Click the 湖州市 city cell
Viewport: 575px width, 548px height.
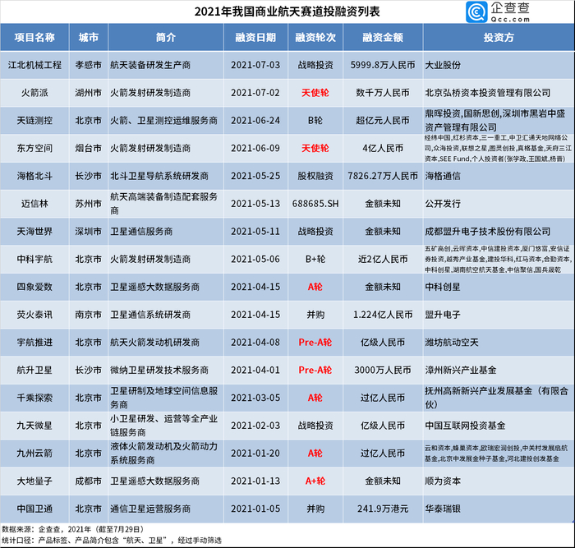(x=89, y=93)
